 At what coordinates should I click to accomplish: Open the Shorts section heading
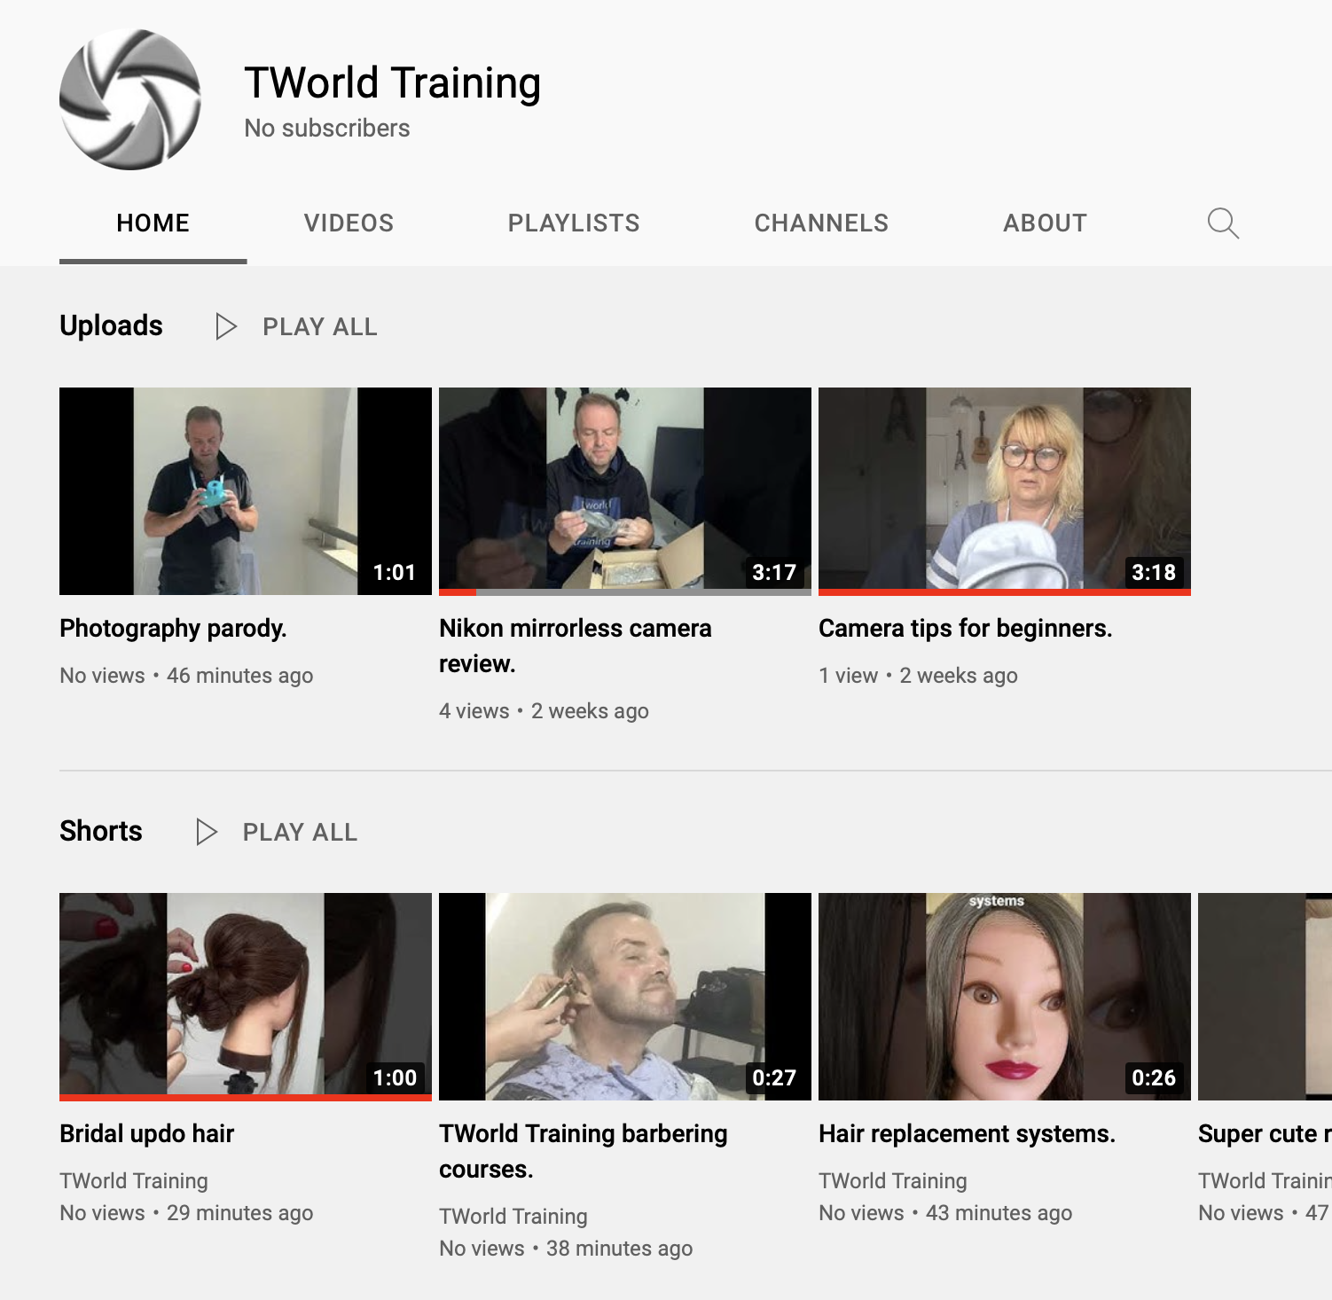[101, 831]
